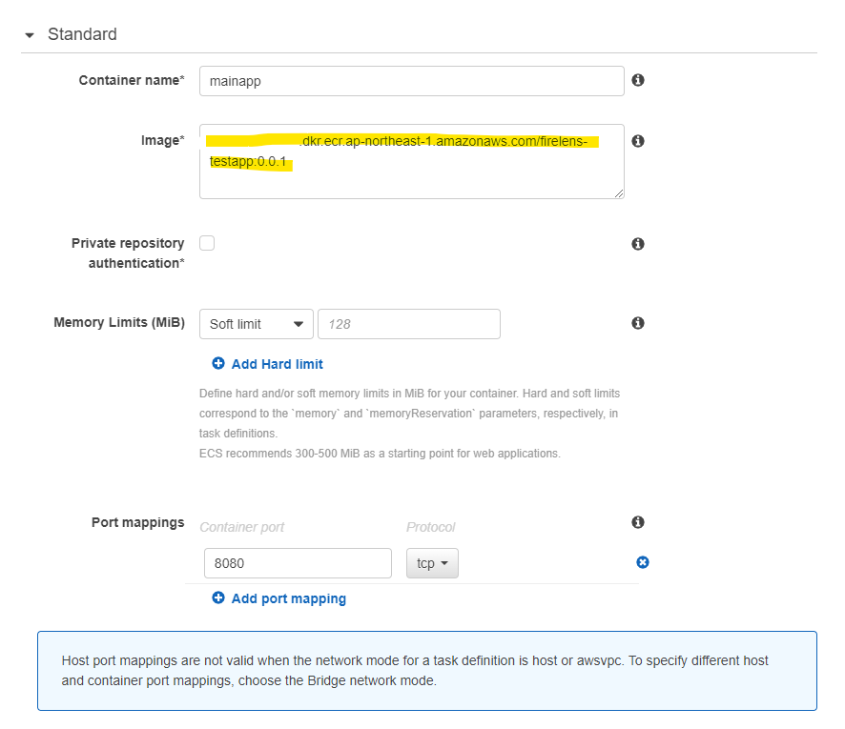
Task: Change the tcp protocol dropdown
Action: pos(432,563)
